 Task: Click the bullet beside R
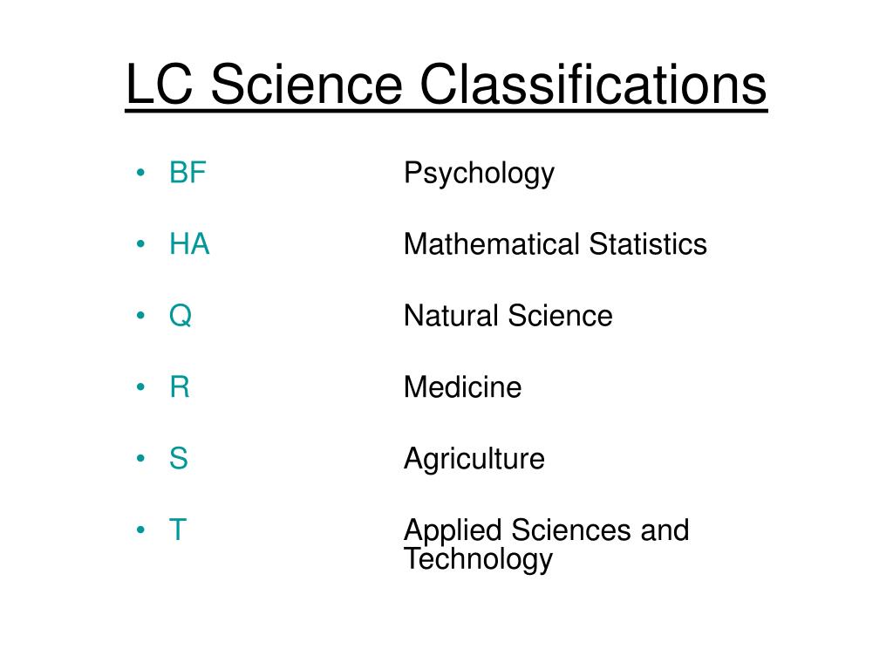140,387
